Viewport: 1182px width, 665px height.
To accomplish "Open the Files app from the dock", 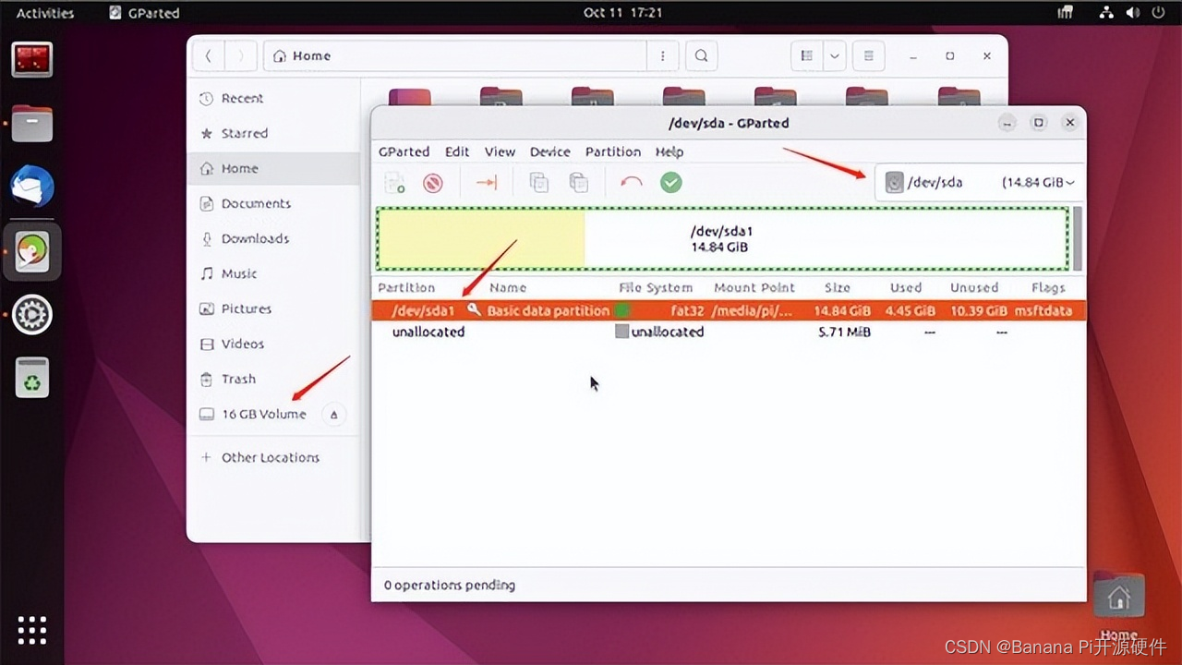I will click(32, 124).
